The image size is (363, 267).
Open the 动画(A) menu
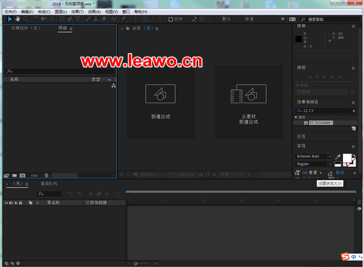(94, 12)
